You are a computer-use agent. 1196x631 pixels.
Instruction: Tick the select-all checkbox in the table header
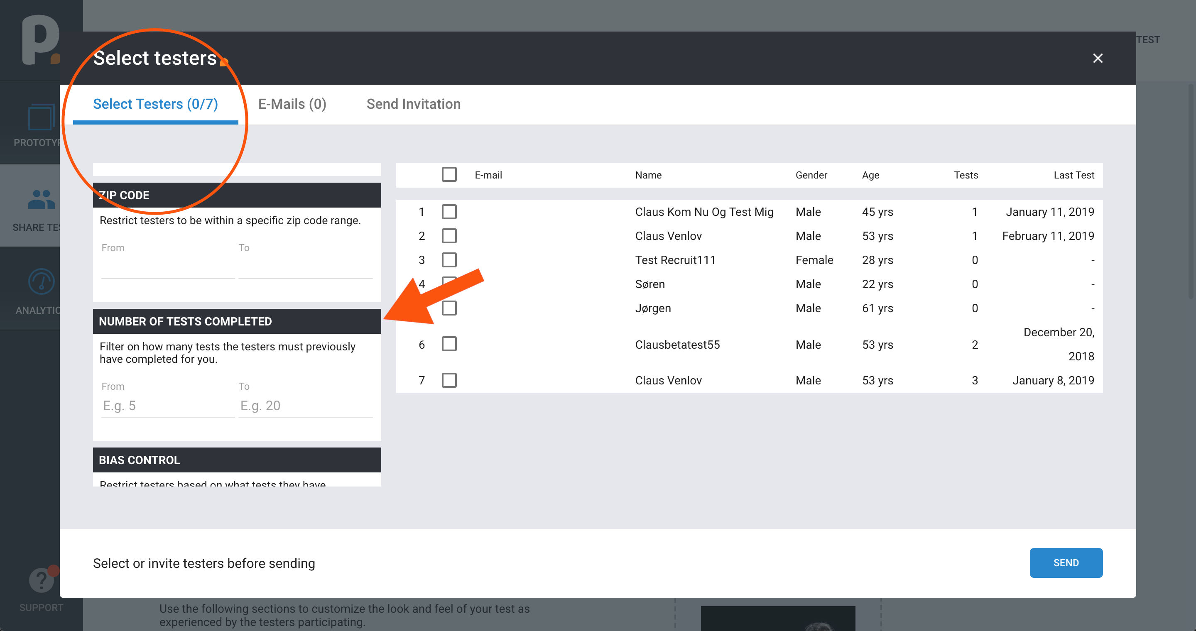tap(449, 174)
